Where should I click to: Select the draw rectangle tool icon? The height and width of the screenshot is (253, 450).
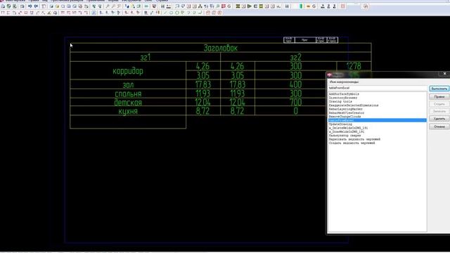tap(172, 13)
